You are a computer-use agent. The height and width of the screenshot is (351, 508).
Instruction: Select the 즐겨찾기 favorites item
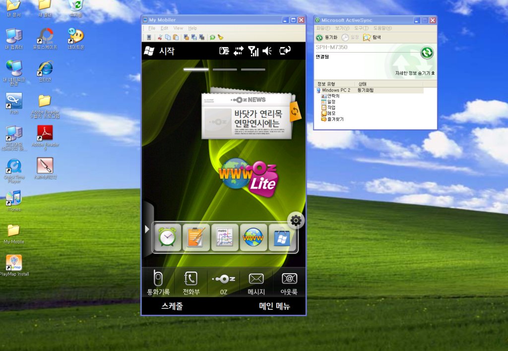click(332, 119)
